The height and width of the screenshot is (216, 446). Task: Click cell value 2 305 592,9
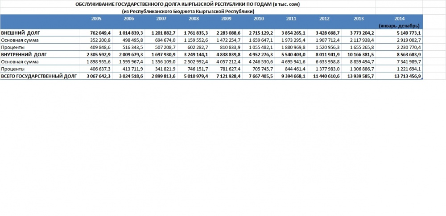point(99,55)
